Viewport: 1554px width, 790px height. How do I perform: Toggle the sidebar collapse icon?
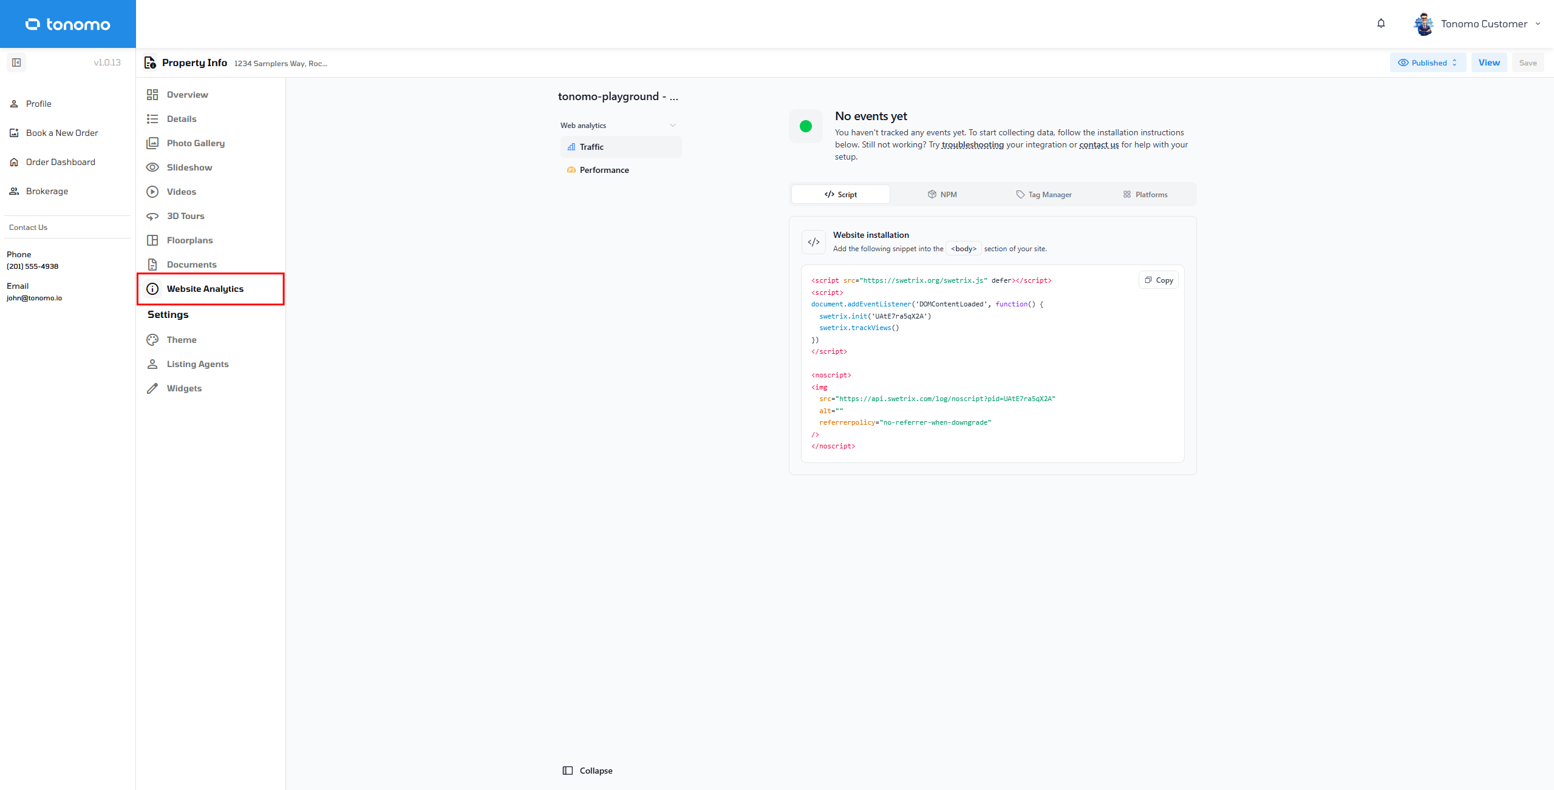click(16, 62)
